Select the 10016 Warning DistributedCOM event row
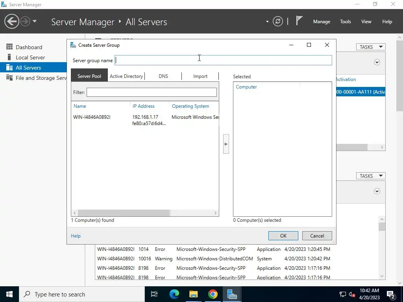This screenshot has height=302, width=403. coord(213,259)
